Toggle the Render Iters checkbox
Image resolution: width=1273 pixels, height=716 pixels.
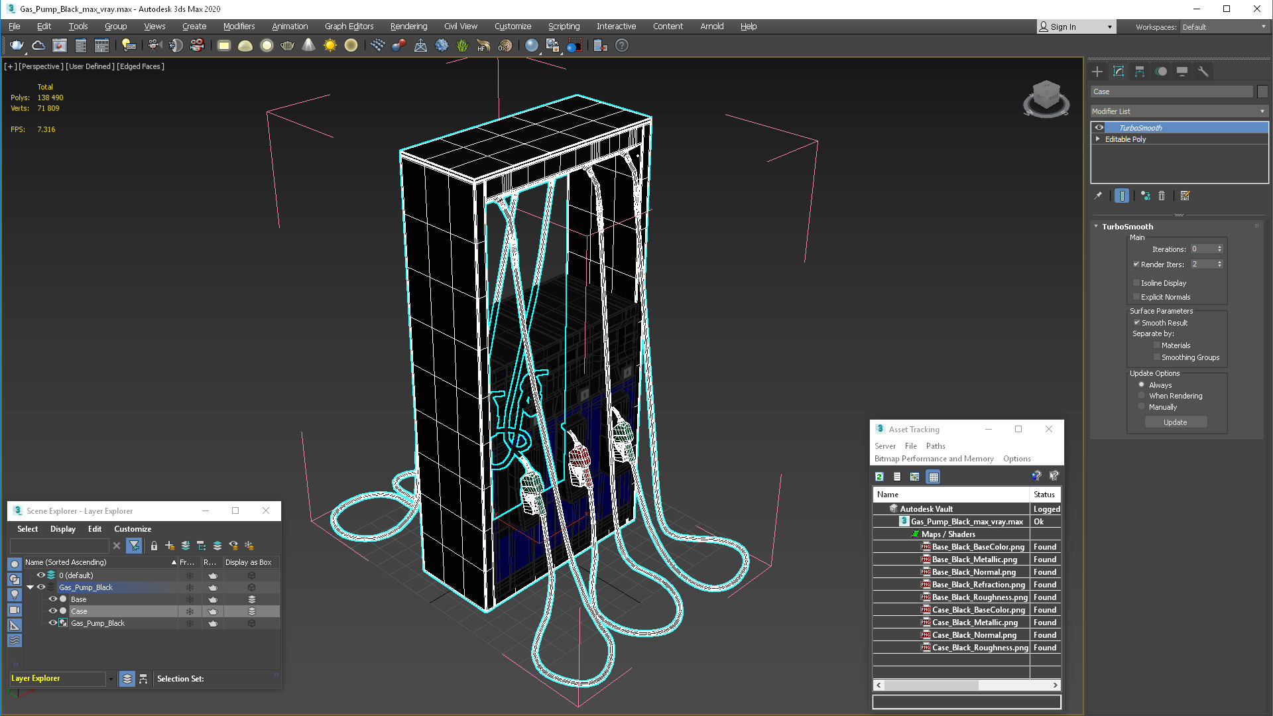1136,264
